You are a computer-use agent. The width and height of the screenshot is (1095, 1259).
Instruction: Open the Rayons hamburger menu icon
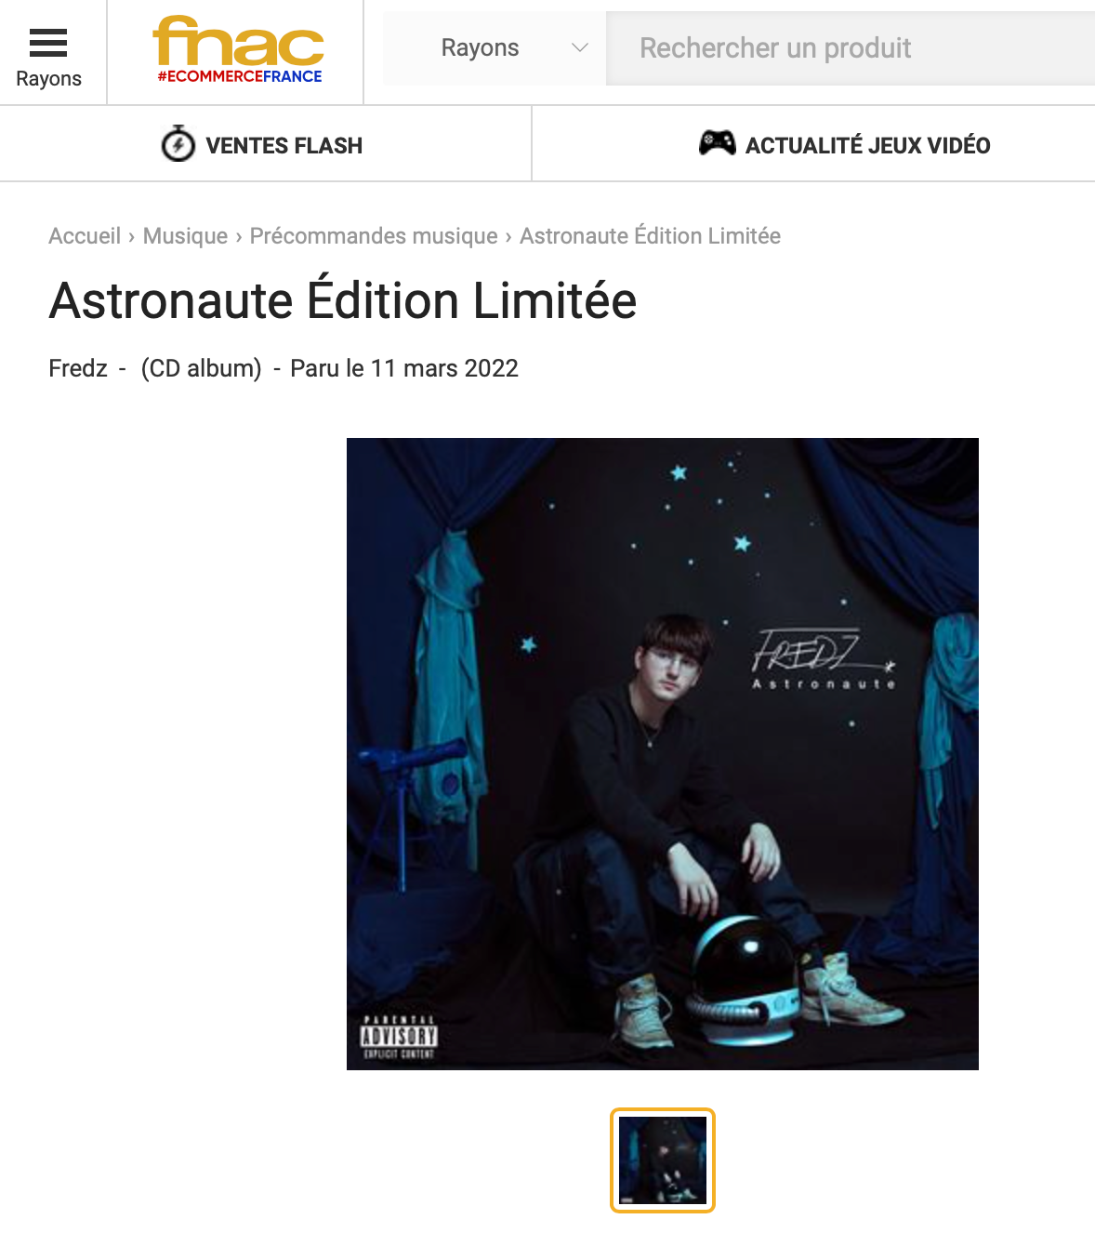[x=48, y=43]
